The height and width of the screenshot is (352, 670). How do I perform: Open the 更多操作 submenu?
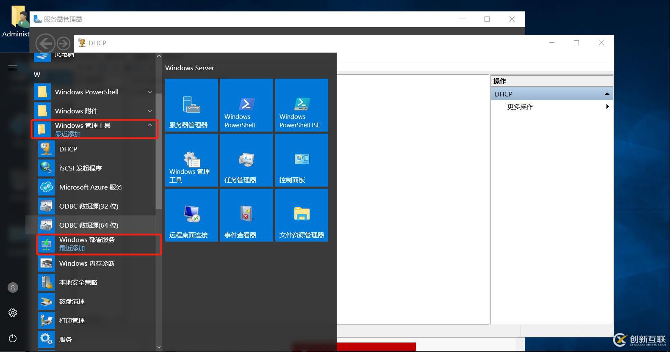(552, 107)
